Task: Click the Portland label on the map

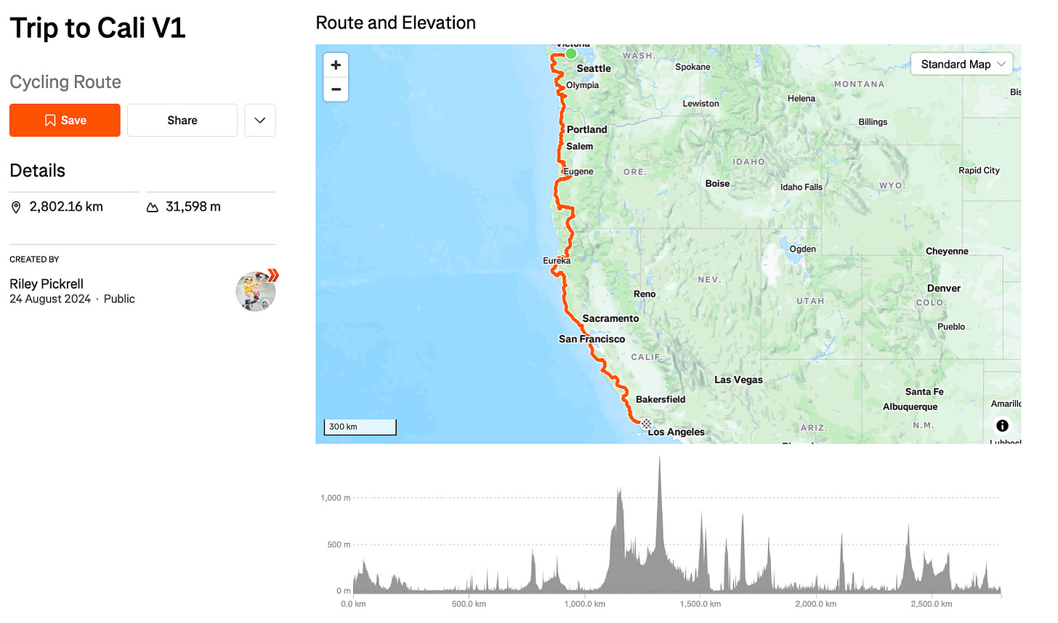Action: click(587, 129)
